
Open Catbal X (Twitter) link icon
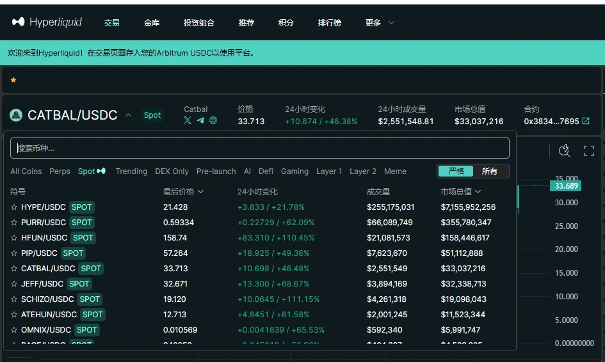point(188,120)
